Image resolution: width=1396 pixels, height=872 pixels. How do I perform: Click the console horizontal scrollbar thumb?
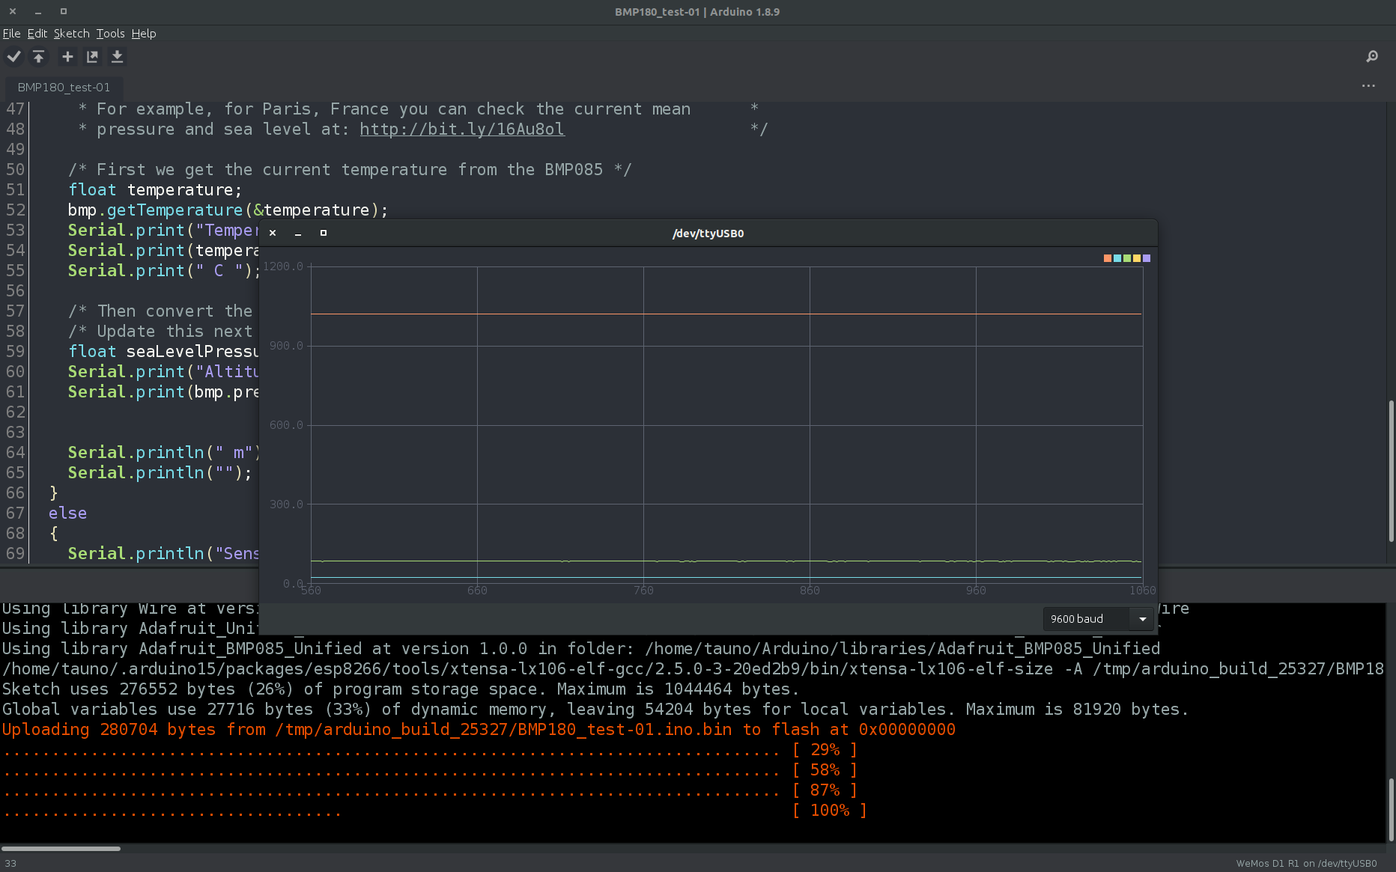click(x=61, y=848)
